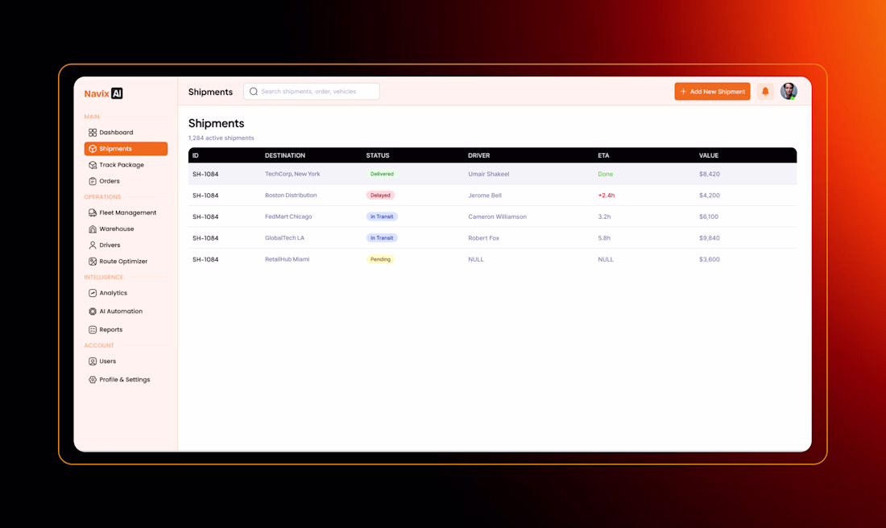
Task: Click In Transit badge for GlobalTech LA
Action: tap(382, 238)
